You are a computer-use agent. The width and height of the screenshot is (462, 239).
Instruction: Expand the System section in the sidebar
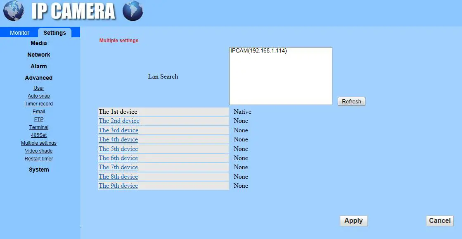[38, 170]
